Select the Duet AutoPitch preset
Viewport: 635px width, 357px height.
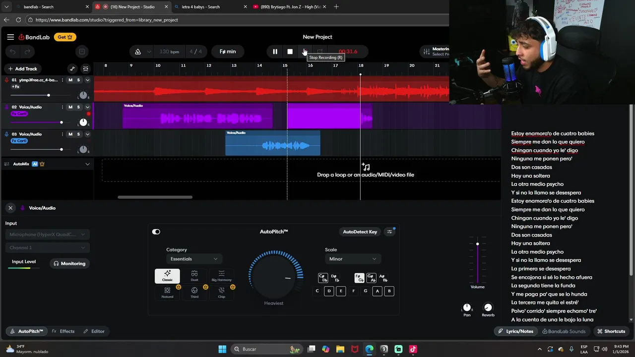click(x=194, y=276)
